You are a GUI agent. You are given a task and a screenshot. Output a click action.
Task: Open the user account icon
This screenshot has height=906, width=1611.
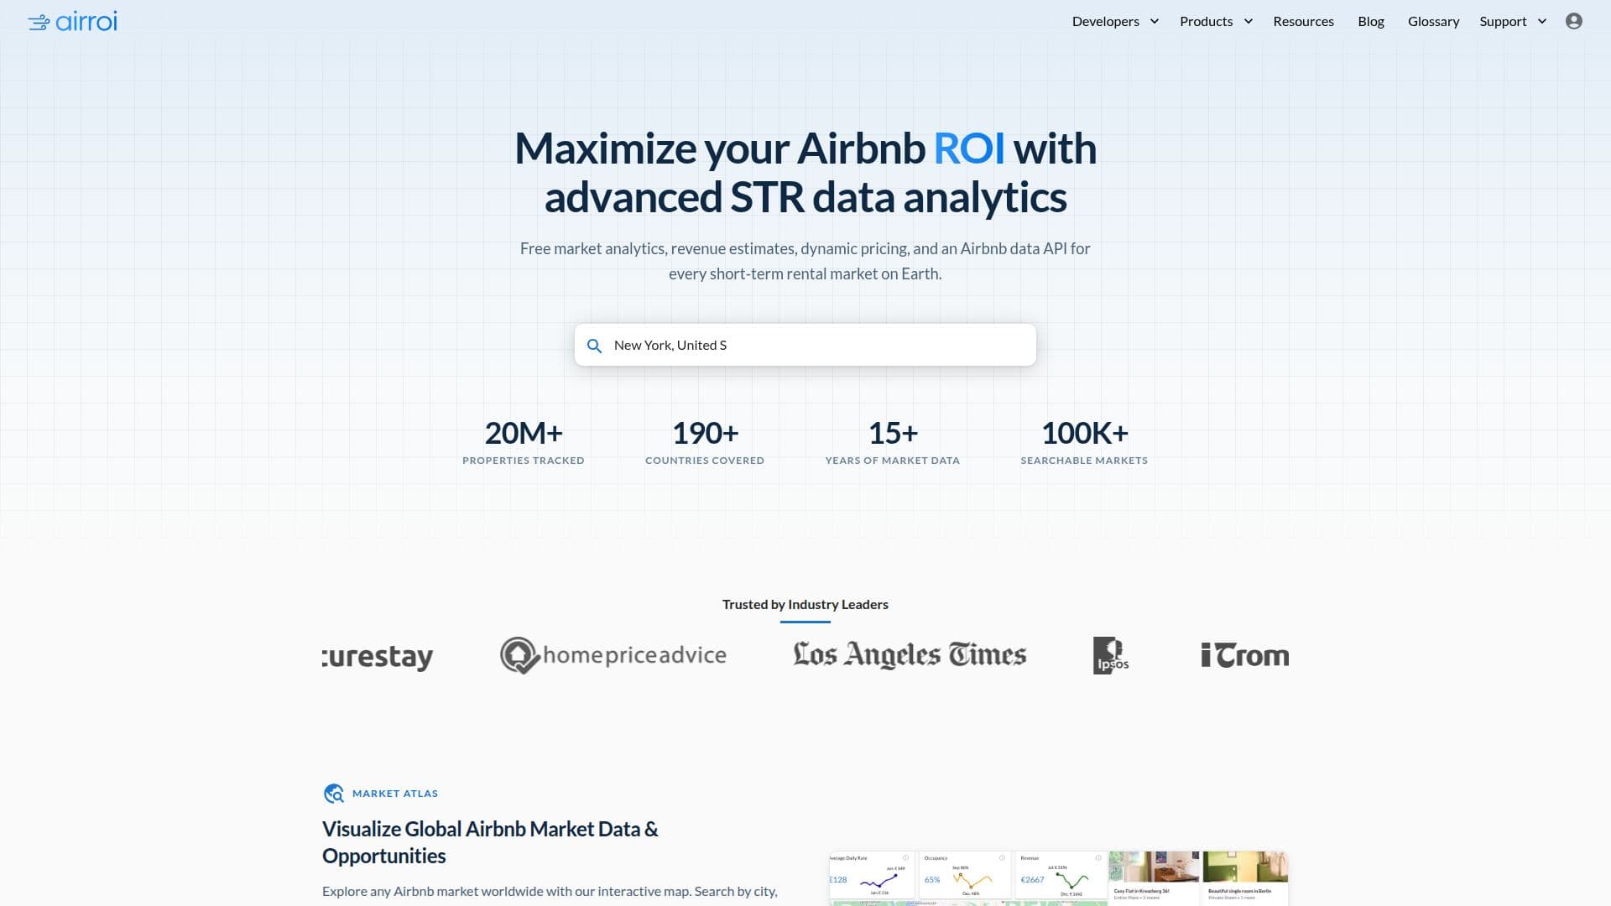coord(1573,21)
